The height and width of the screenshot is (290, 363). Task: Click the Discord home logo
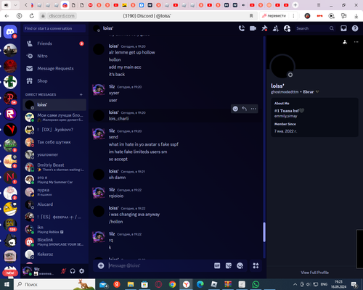(x=10, y=32)
